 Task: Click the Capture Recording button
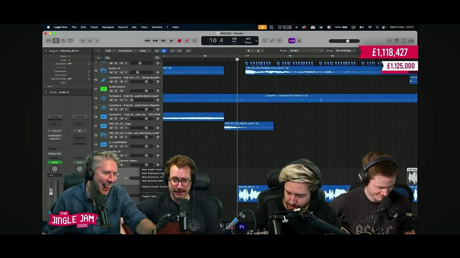coord(187,41)
